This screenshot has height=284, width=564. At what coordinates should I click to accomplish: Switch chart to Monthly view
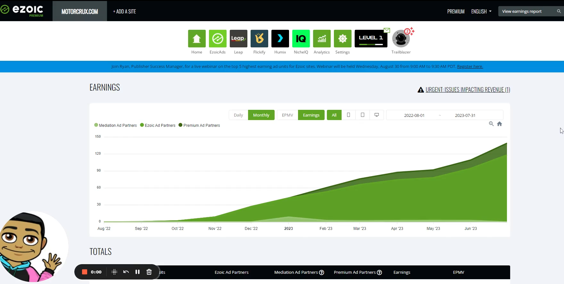point(261,115)
